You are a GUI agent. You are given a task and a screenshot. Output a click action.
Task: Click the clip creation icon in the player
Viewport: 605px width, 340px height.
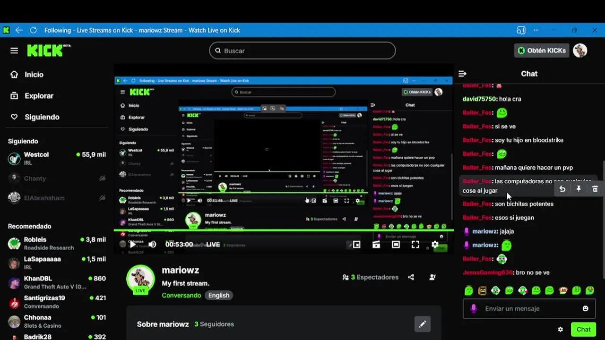[x=376, y=244]
